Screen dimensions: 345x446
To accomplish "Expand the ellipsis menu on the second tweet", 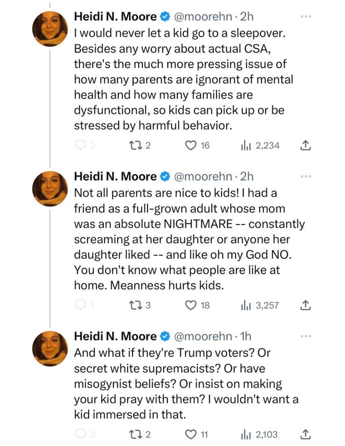I will 306,175.
